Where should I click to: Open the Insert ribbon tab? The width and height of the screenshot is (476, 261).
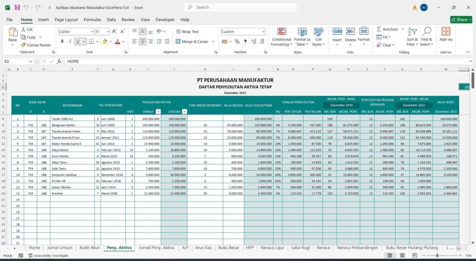(43, 20)
